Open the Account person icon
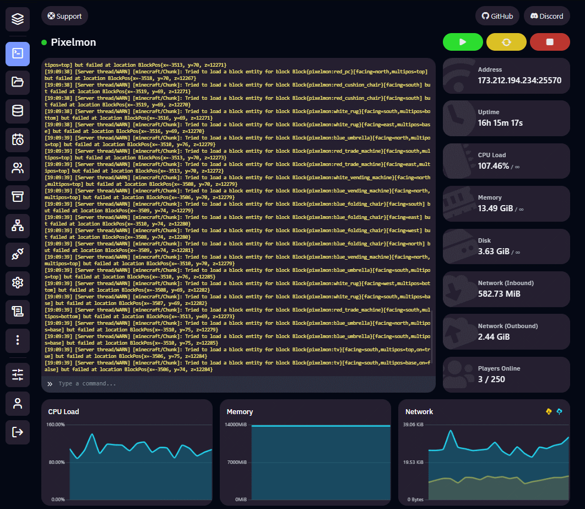The height and width of the screenshot is (509, 585). [18, 403]
